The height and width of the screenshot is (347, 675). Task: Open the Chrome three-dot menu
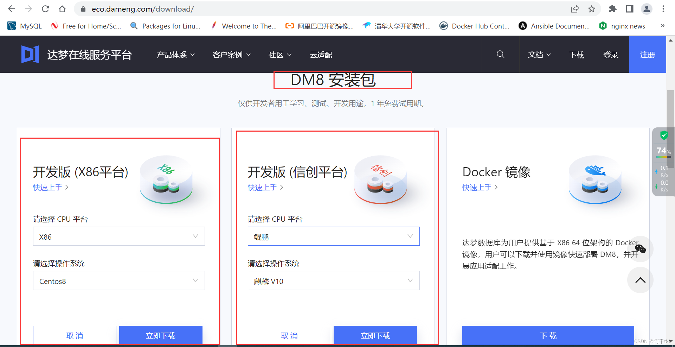point(663,9)
